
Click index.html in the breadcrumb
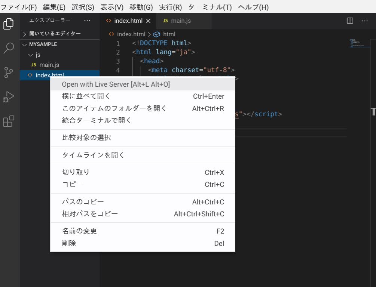click(131, 34)
